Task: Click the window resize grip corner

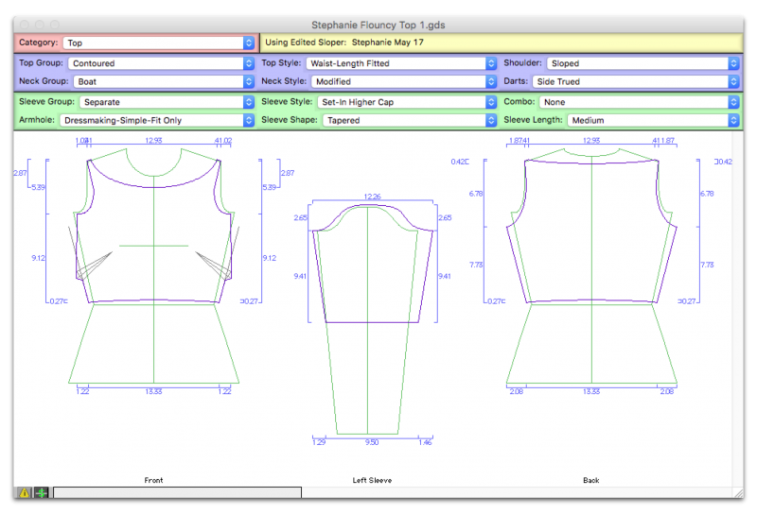Action: tap(739, 493)
